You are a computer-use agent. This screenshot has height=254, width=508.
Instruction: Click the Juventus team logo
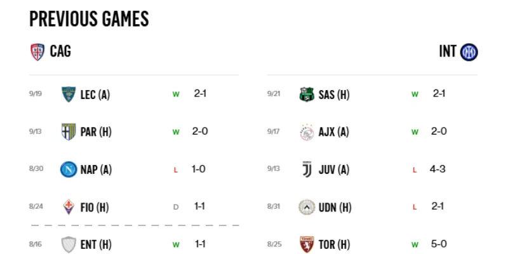tap(307, 170)
